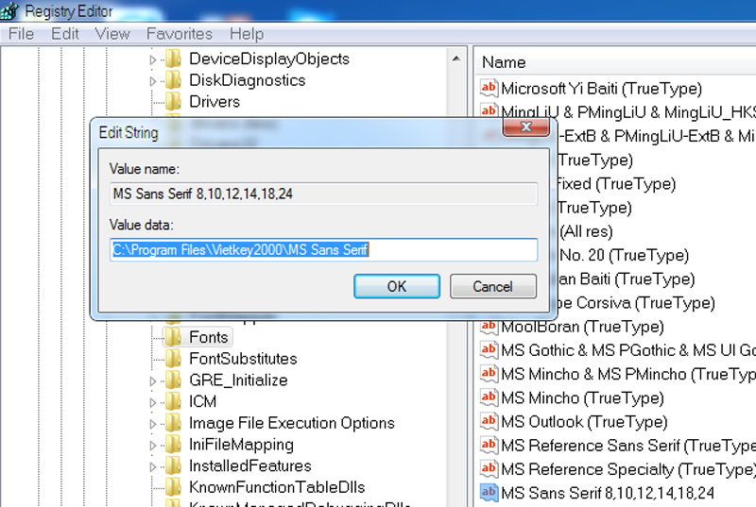Viewport: 756px width, 507px height.
Task: Open the Favorites menu
Action: (x=180, y=34)
